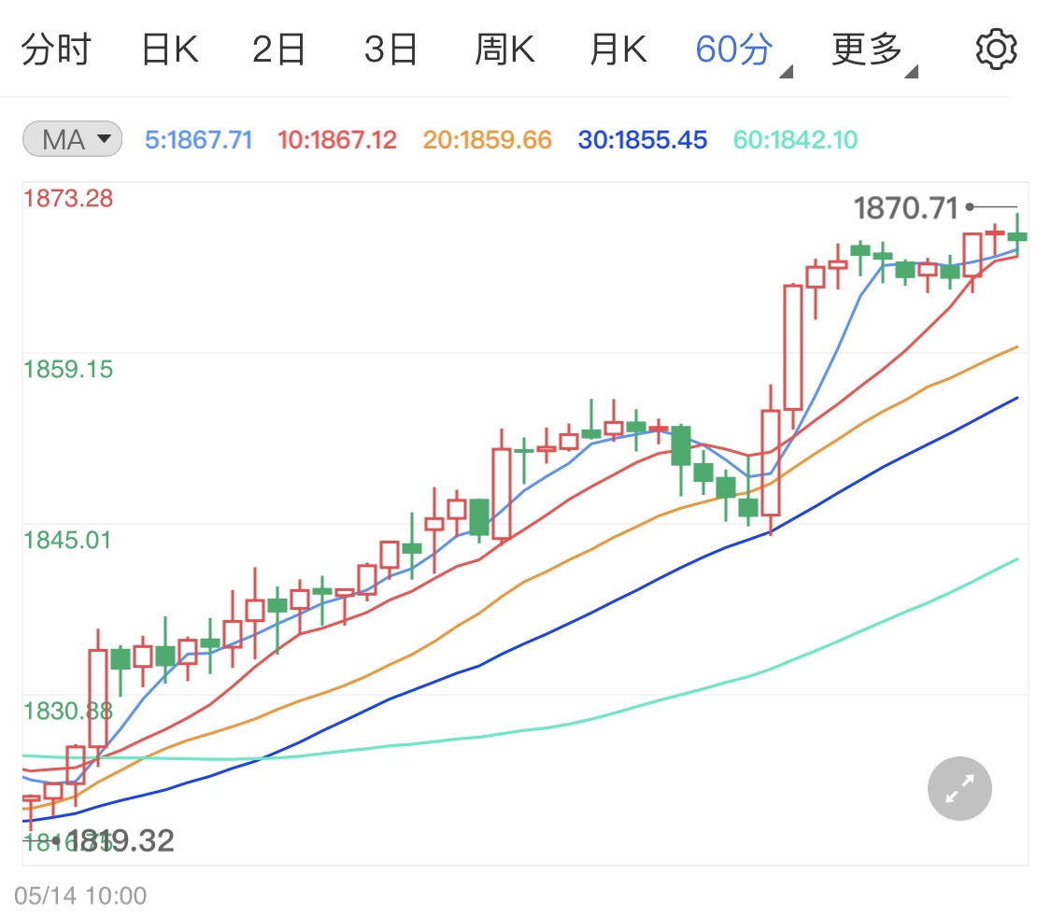Click the 1873.28 axis label

pos(68,198)
